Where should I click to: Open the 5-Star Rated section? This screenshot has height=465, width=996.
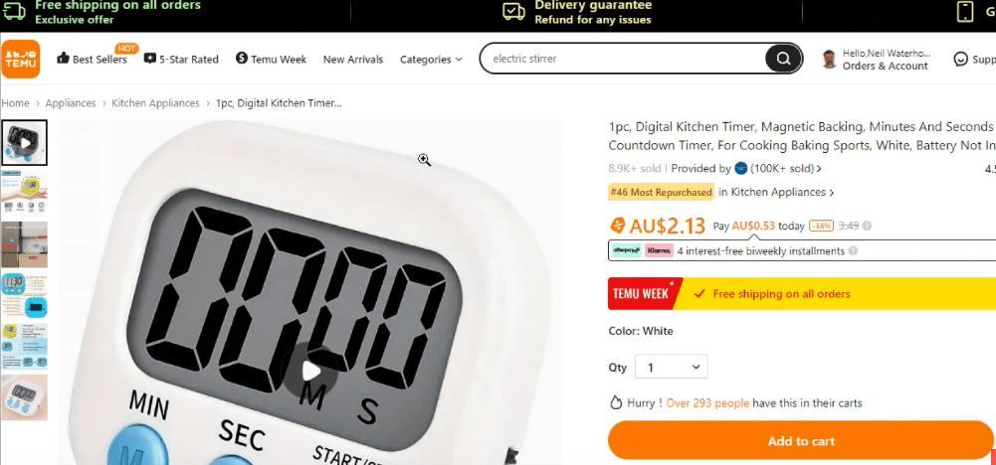(181, 59)
